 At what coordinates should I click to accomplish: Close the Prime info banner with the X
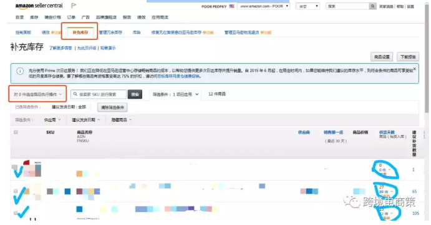click(x=415, y=69)
